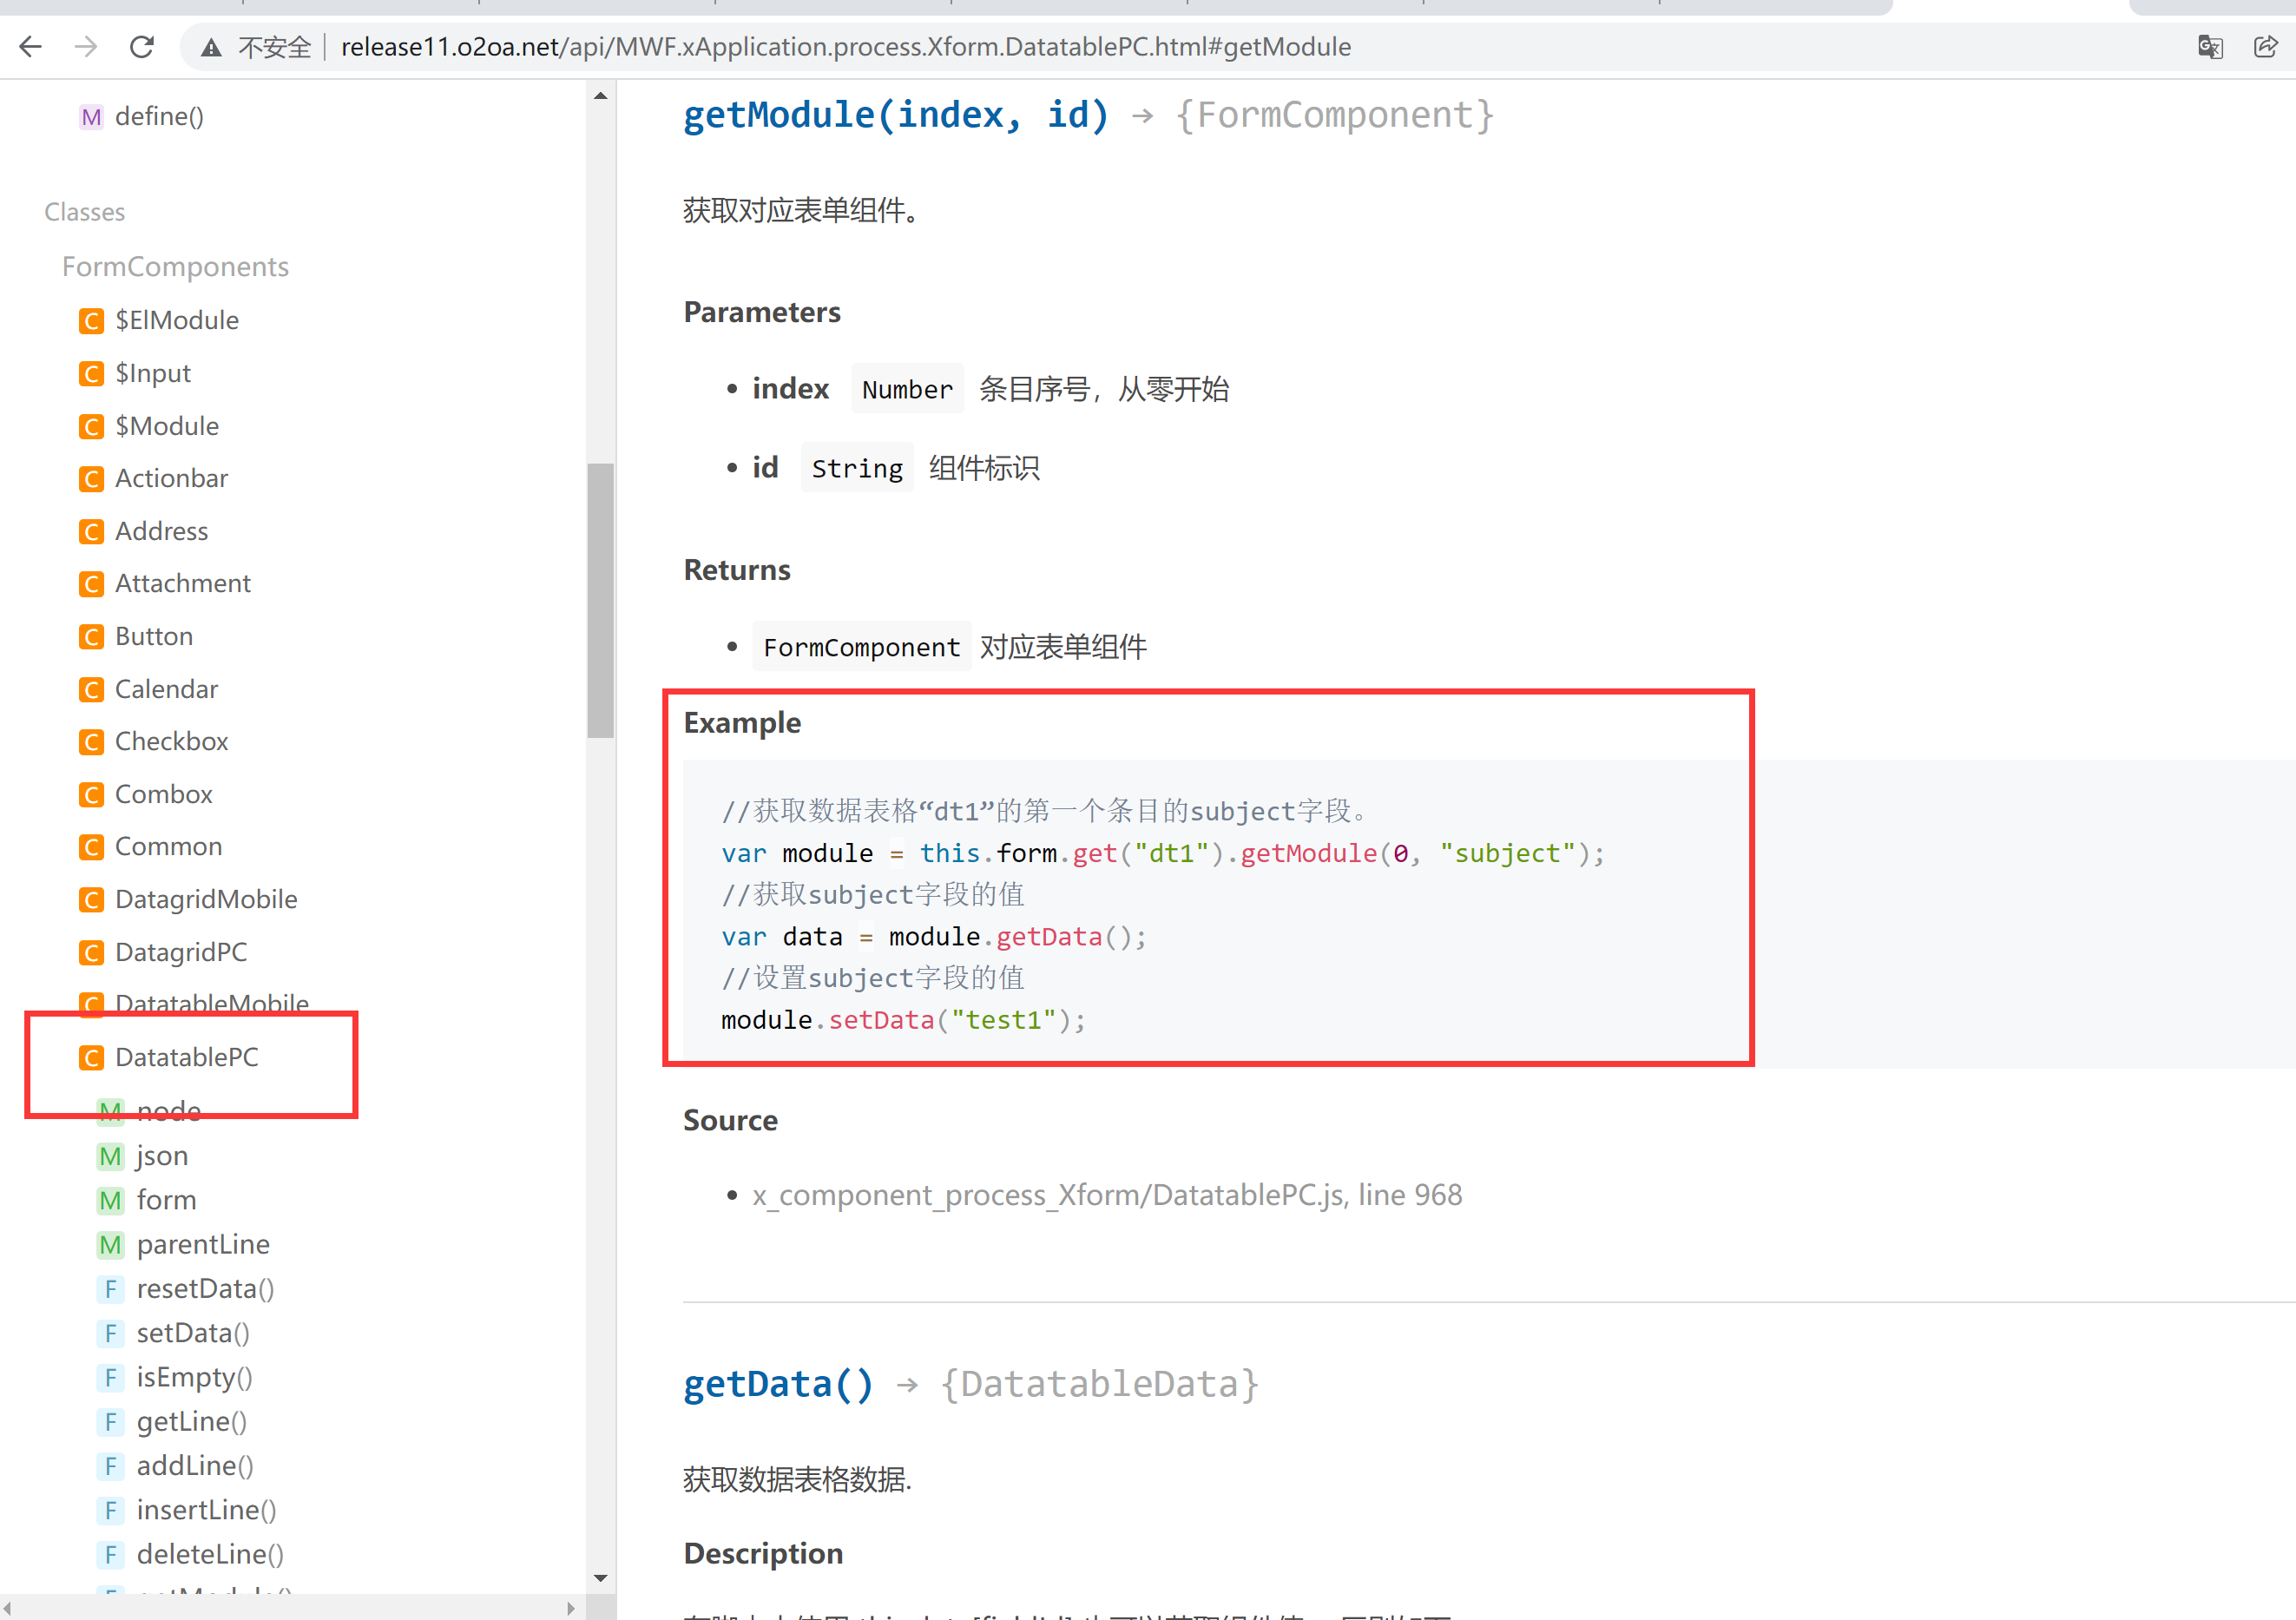The width and height of the screenshot is (2296, 1620).
Task: Click the sidebar scroll-down arrow
Action: pos(600,1578)
